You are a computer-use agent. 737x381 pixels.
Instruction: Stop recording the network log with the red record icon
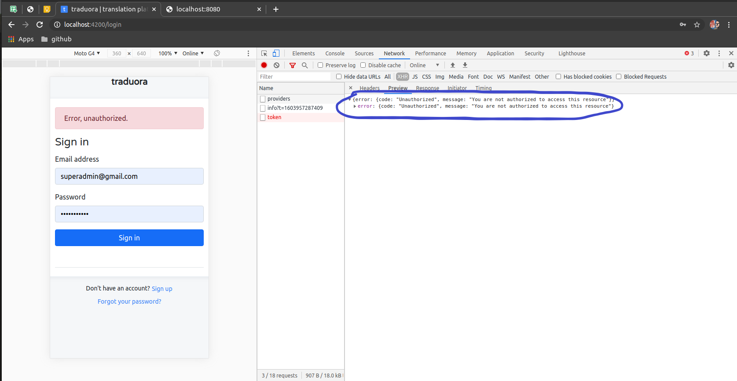point(264,65)
